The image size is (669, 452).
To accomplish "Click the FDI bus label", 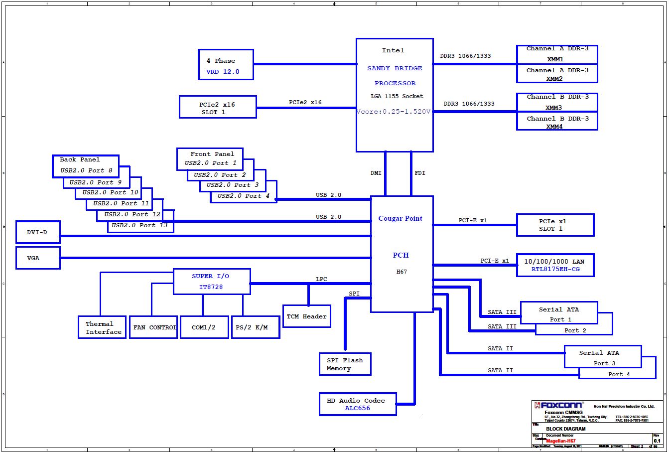I will pyautogui.click(x=420, y=173).
